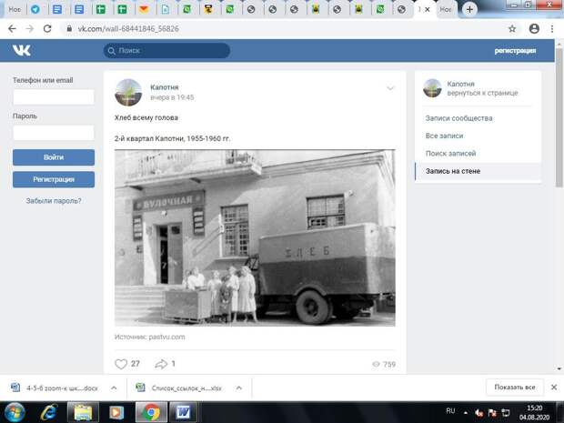Open the bakery photo thumbnail
Viewport: 564px width, 423px height.
pos(255,237)
